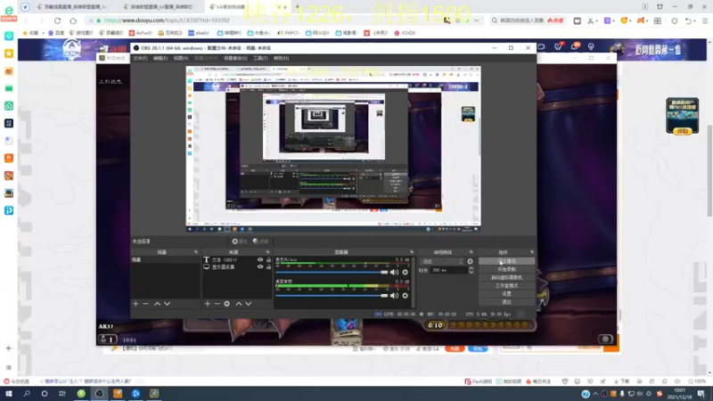713x401 pixels.
Task: Open the 视图(V) menu in OBS
Action: point(181,58)
